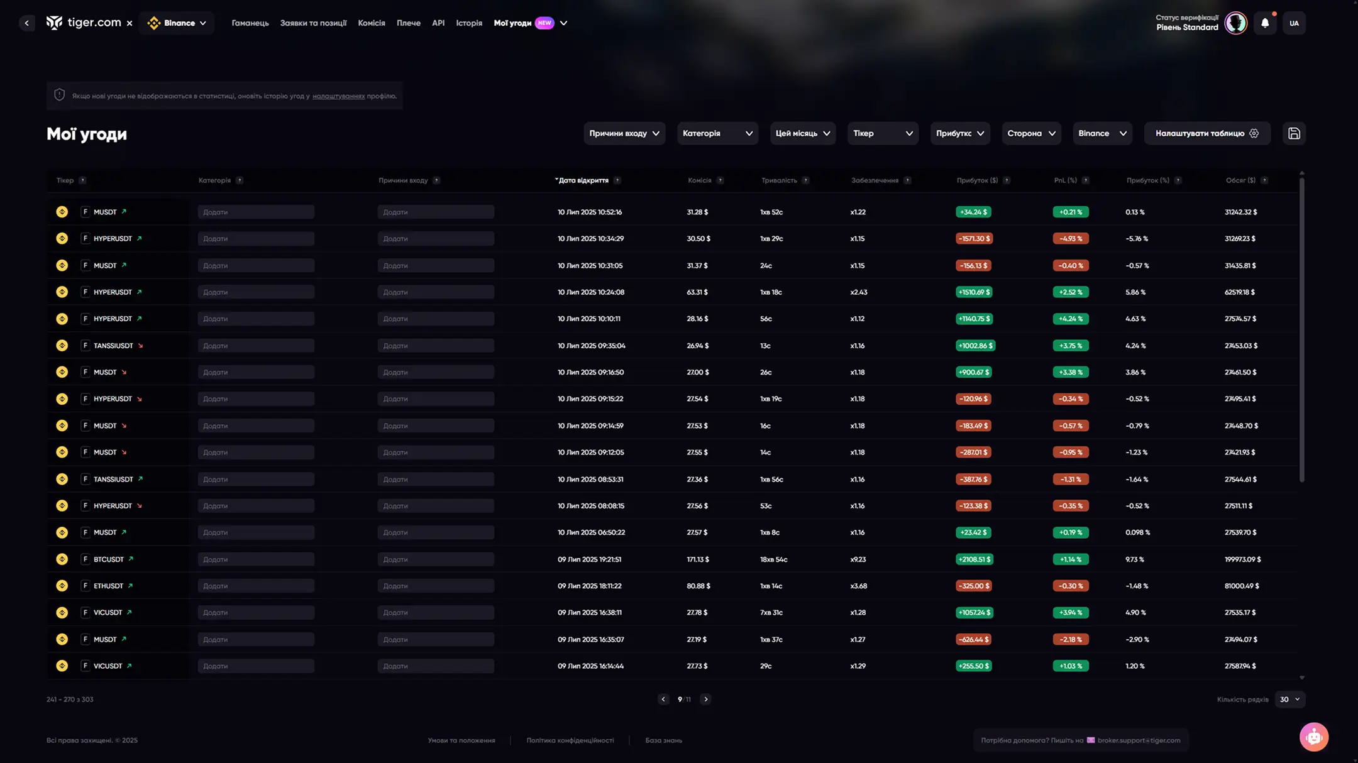Go to next page arrow in pagination
The width and height of the screenshot is (1358, 763).
tap(705, 699)
